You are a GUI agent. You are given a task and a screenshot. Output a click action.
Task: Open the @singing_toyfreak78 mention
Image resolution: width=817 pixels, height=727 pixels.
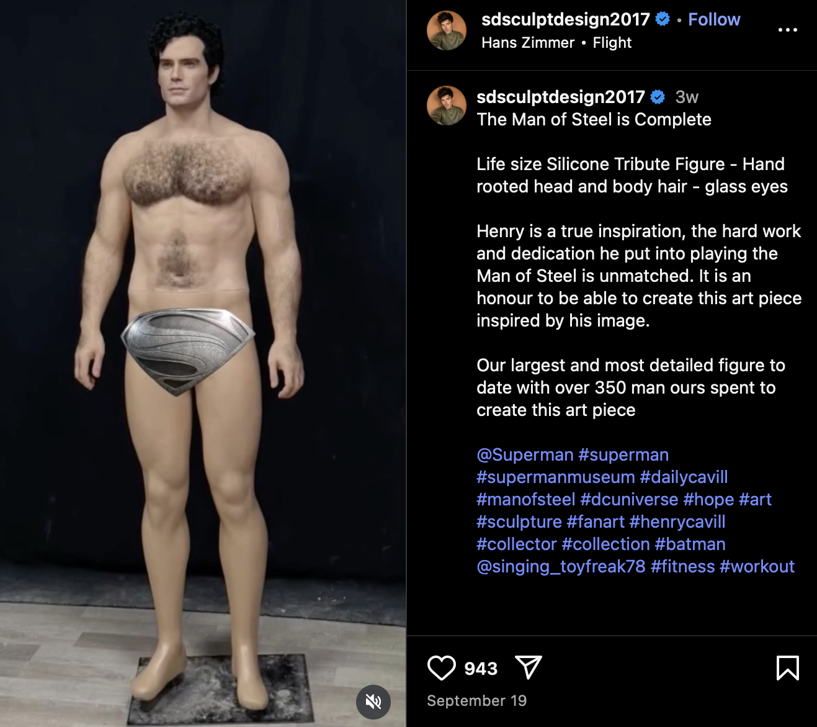(x=561, y=567)
